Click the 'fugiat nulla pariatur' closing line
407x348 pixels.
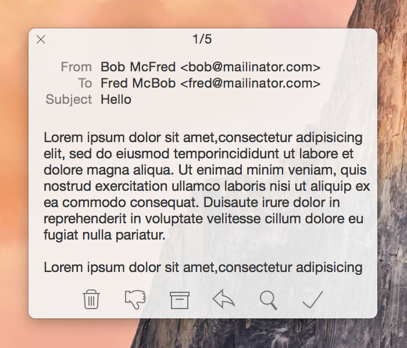pos(104,235)
